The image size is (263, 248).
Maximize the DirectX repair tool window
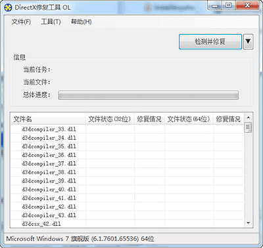tap(229, 5)
